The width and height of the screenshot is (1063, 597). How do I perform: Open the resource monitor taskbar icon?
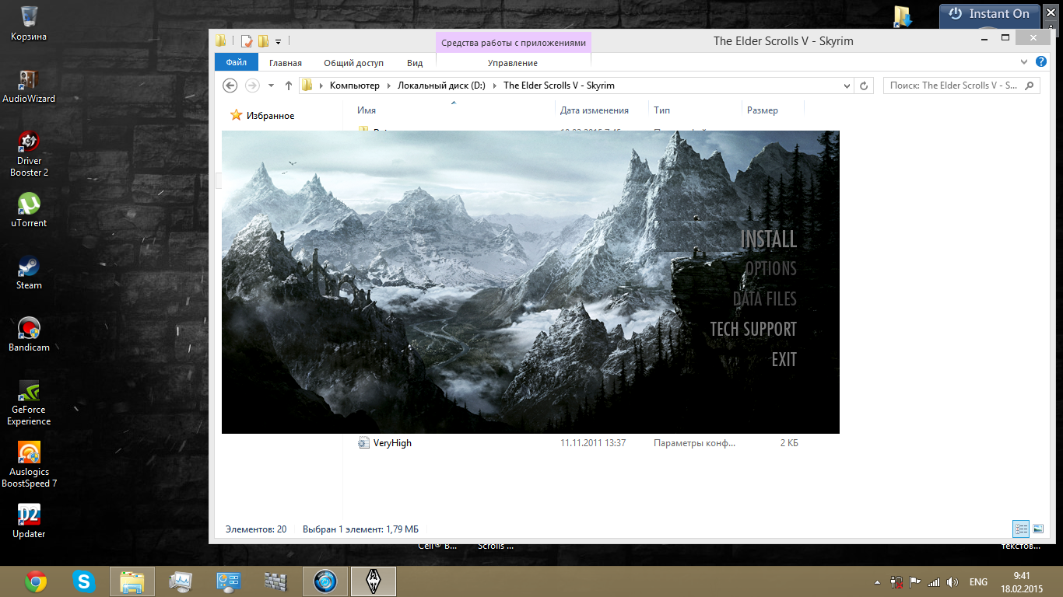coord(181,581)
